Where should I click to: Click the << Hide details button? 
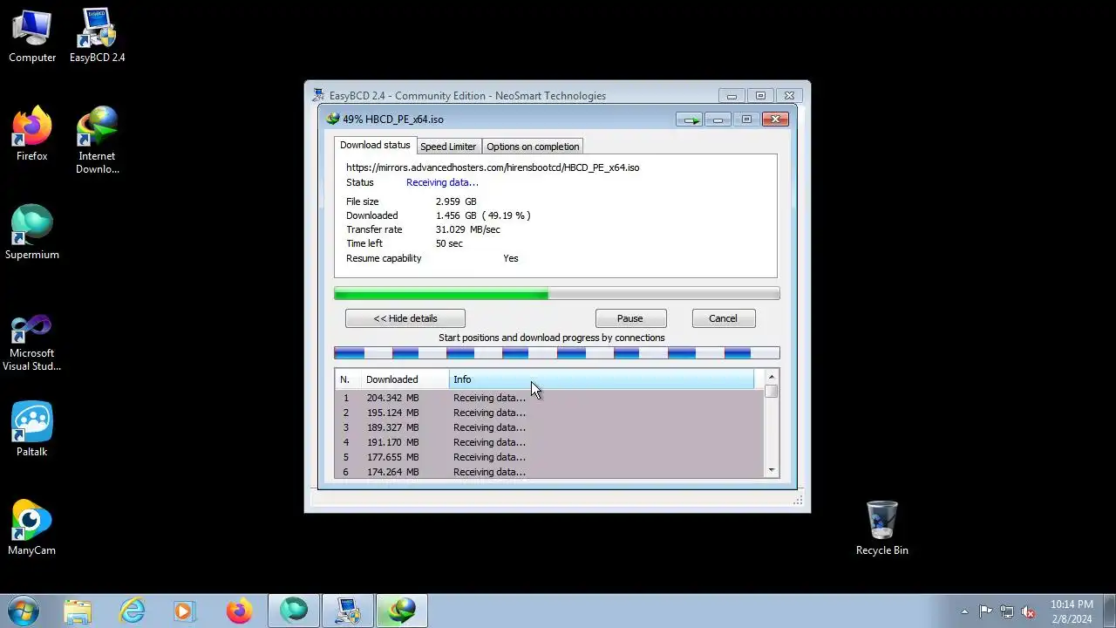(405, 318)
